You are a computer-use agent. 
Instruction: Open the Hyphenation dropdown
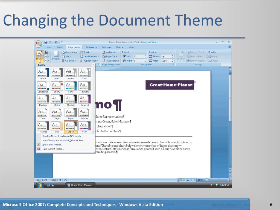coord(89,61)
